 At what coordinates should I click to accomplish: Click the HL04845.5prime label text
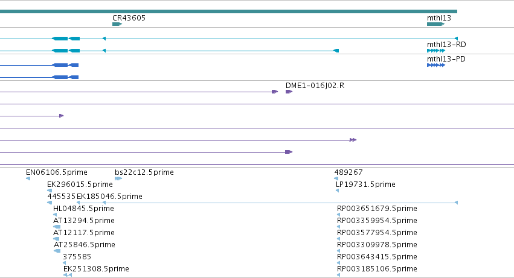(x=83, y=209)
